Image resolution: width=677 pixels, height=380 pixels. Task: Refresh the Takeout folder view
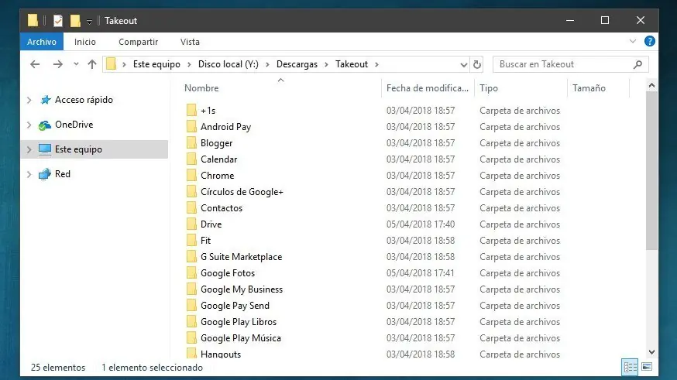click(x=477, y=64)
